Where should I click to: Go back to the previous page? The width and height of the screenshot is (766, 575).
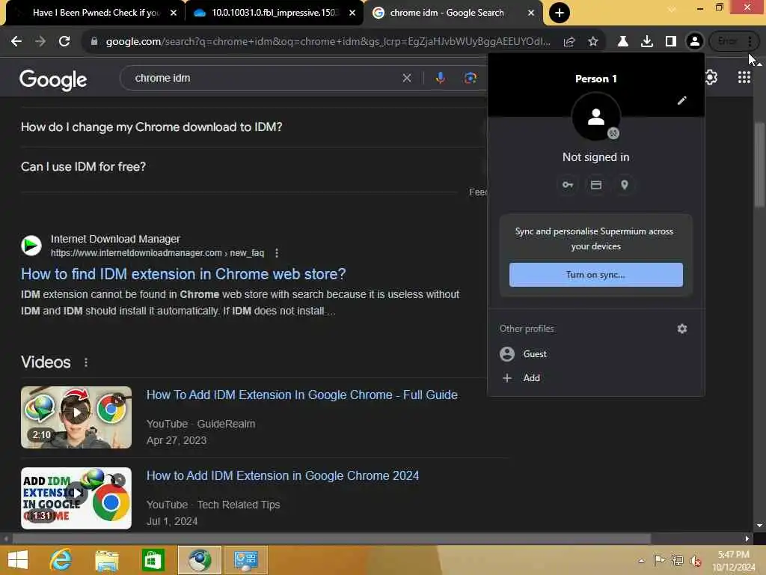(16, 42)
